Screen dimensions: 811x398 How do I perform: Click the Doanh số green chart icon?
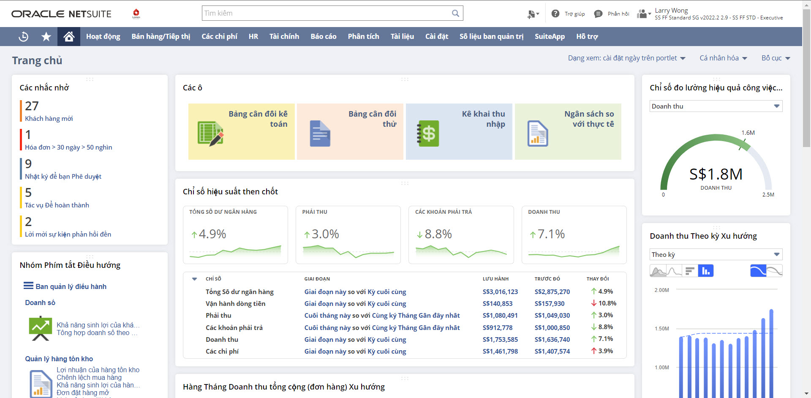pos(40,328)
